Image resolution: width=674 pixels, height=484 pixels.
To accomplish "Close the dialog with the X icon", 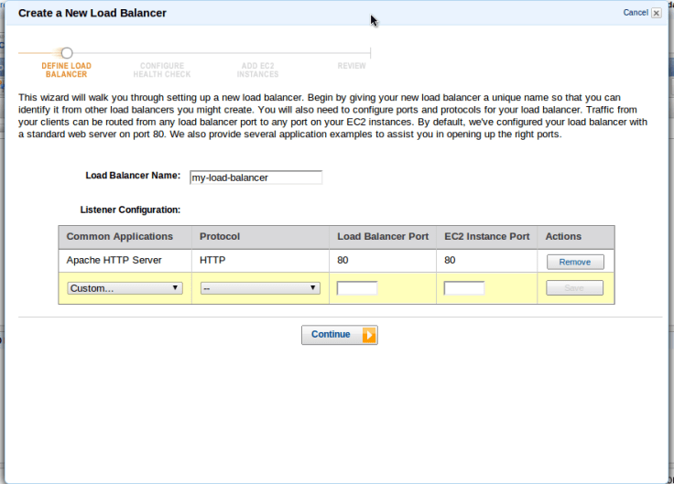I will tap(656, 13).
